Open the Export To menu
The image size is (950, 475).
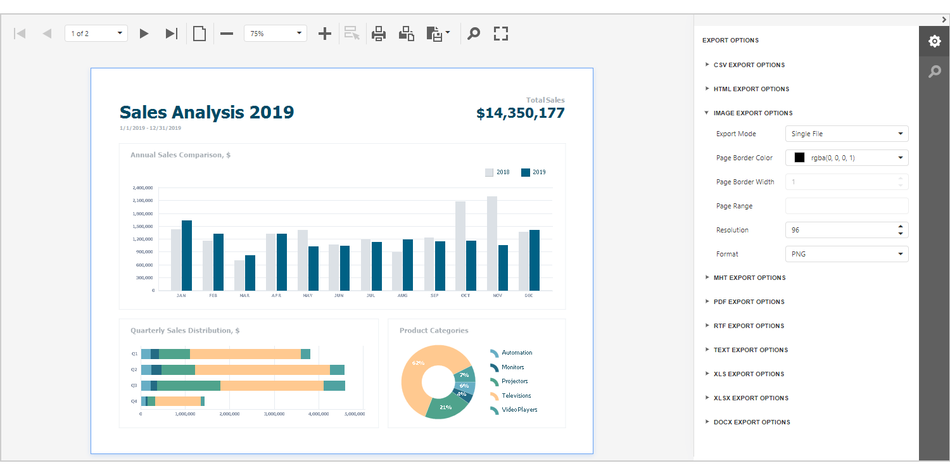(x=438, y=33)
